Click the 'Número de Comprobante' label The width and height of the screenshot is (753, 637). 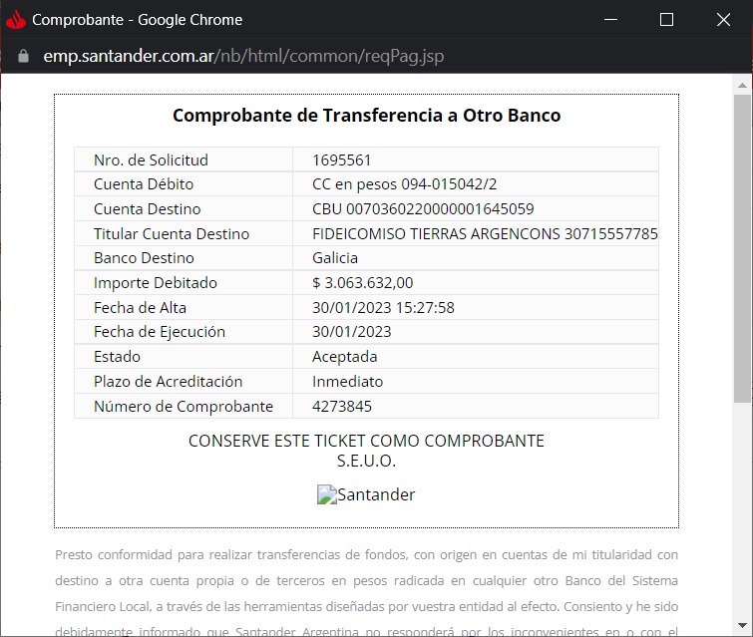point(184,407)
